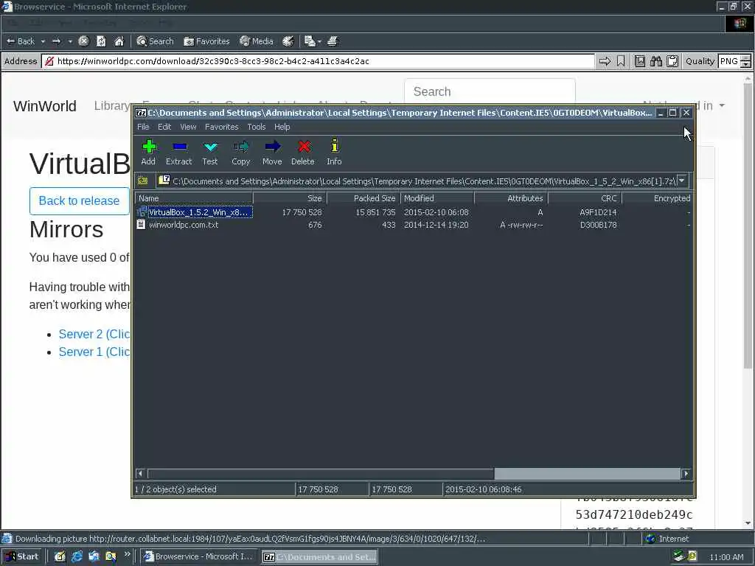755x566 pixels.
Task: Switch to Browservice taskbar window button
Action: [x=199, y=557]
